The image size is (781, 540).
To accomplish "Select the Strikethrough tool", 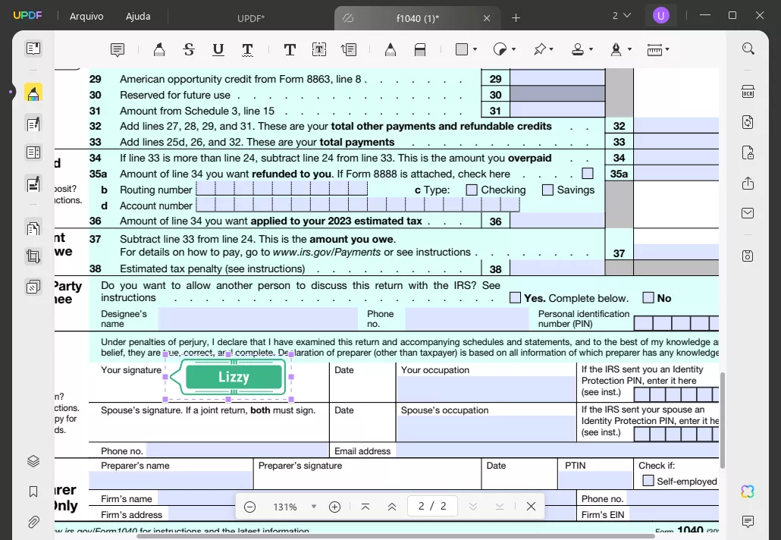I will pyautogui.click(x=189, y=49).
